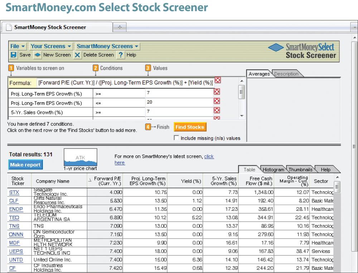Sort by 5-Yr. Sales Growth column header

point(221,181)
